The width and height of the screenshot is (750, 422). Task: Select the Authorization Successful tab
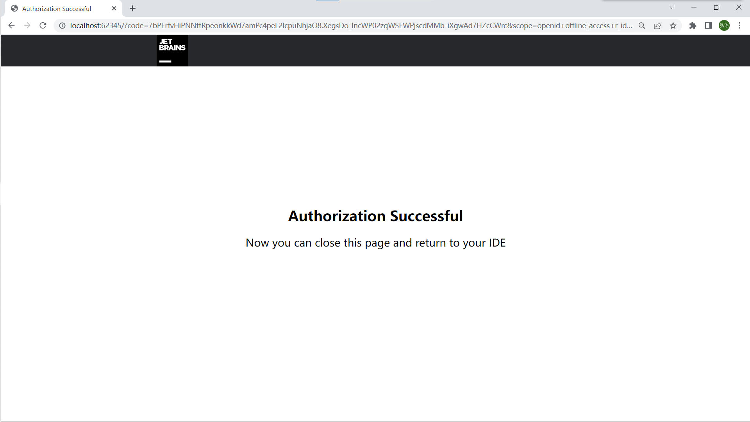[64, 9]
